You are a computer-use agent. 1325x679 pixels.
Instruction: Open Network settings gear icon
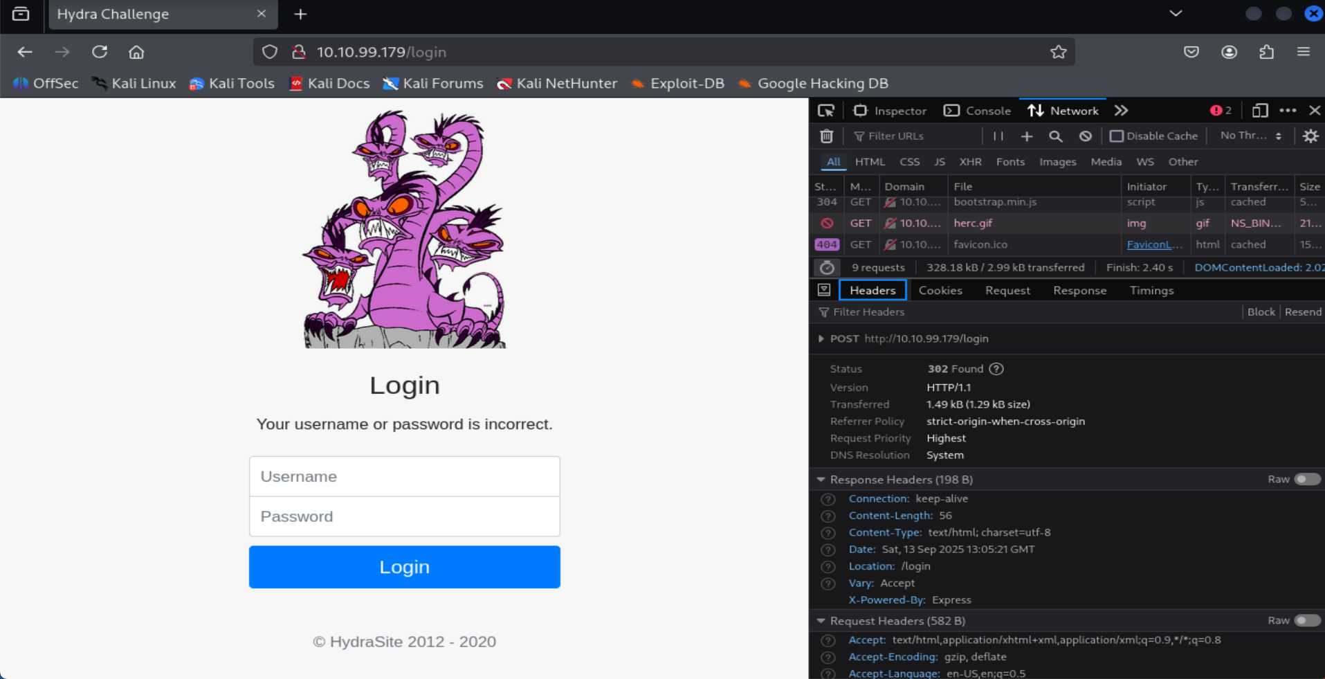click(1310, 136)
